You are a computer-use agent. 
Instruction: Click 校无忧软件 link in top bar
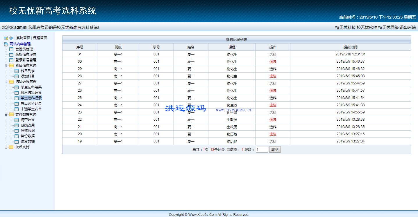[x=367, y=27]
